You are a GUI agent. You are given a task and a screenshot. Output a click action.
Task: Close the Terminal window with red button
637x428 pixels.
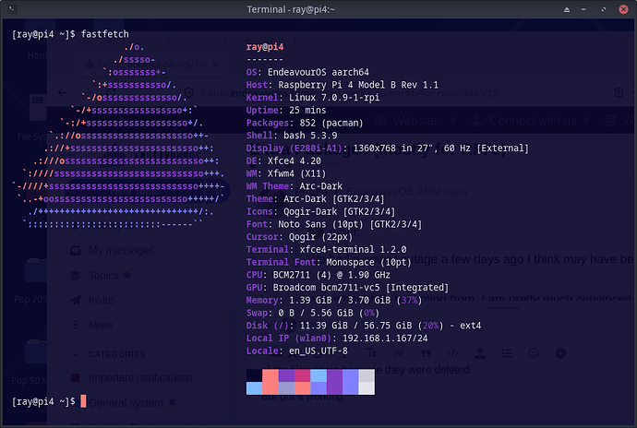point(623,9)
